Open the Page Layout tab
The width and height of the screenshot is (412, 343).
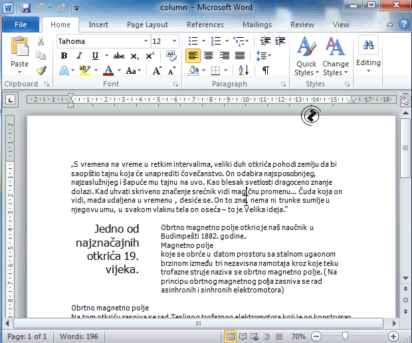pos(148,25)
